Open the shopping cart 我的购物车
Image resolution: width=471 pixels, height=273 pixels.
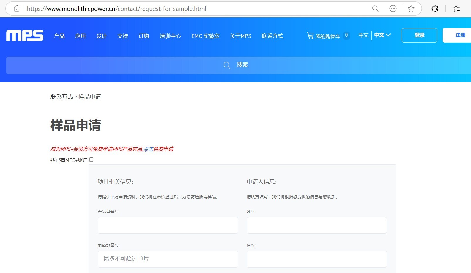click(325, 35)
